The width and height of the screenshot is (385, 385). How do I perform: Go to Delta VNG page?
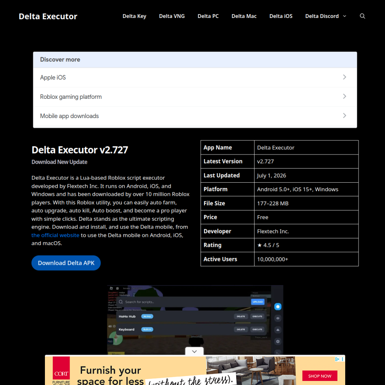tap(172, 16)
